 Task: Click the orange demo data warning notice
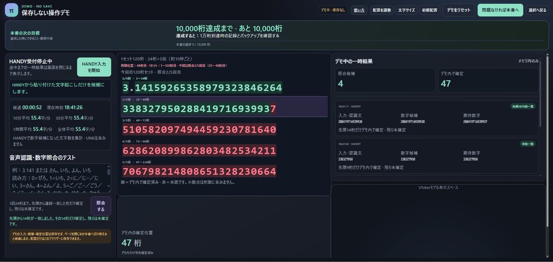coord(60,236)
